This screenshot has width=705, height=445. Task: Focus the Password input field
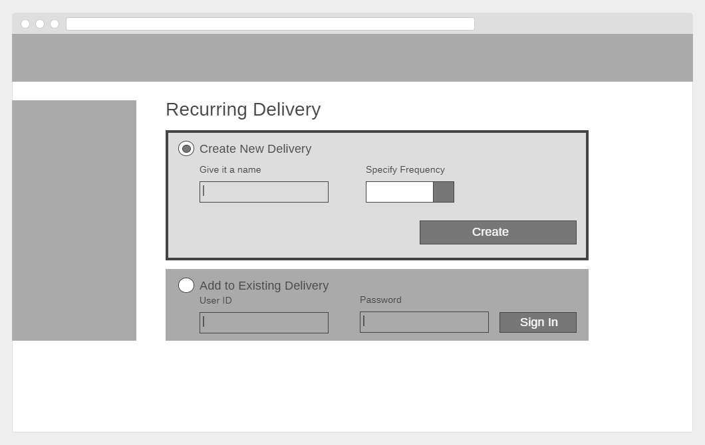[424, 322]
